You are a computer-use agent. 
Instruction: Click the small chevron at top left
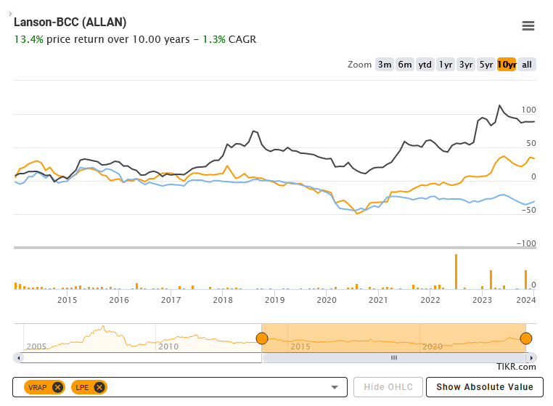pos(10,14)
